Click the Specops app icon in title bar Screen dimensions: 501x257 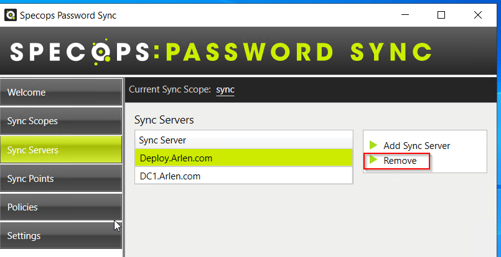pyautogui.click(x=11, y=15)
